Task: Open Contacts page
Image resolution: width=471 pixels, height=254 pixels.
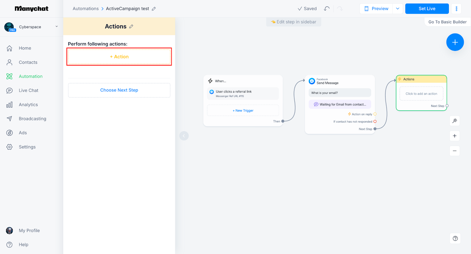Action: 28,62
